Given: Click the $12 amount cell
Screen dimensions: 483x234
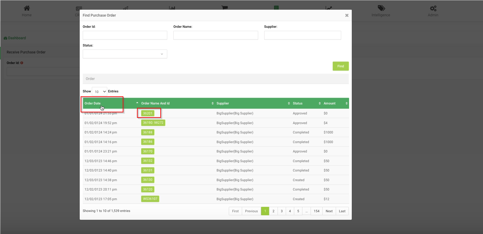Looking at the screenshot, I should pyautogui.click(x=326, y=199).
